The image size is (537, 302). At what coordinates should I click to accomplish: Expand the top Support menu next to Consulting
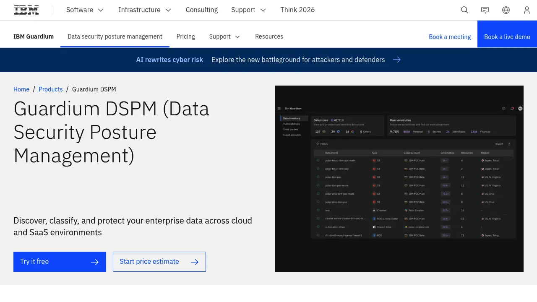click(x=249, y=10)
